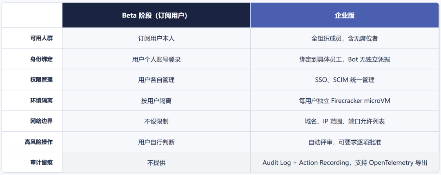
Task: Click the 用户个人账号登录 cell
Action: (x=156, y=59)
